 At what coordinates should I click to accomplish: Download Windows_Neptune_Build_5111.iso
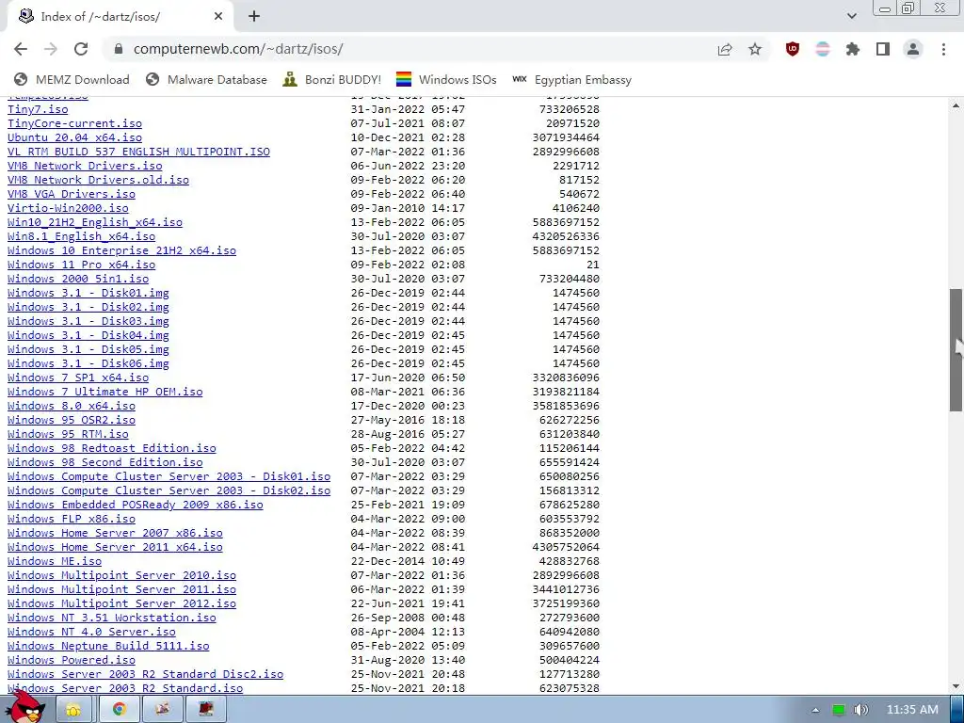[108, 647]
